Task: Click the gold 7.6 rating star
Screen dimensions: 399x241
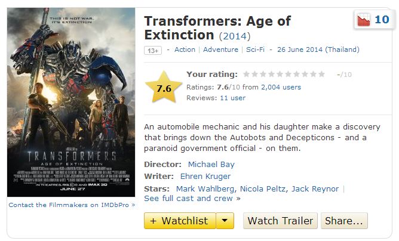Action: 164,88
